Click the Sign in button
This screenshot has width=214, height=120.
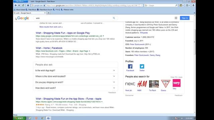tap(185, 18)
